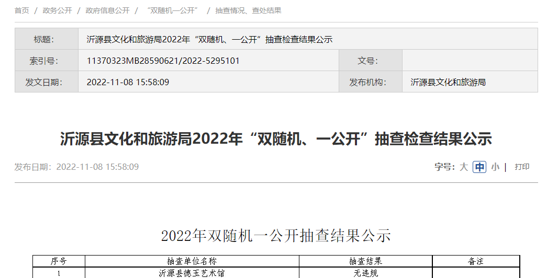547x278 pixels.
Task: Click the 标题 value in the info table
Action: pos(209,39)
